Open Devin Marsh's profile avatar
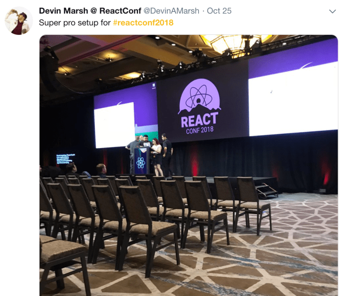 click(x=19, y=21)
